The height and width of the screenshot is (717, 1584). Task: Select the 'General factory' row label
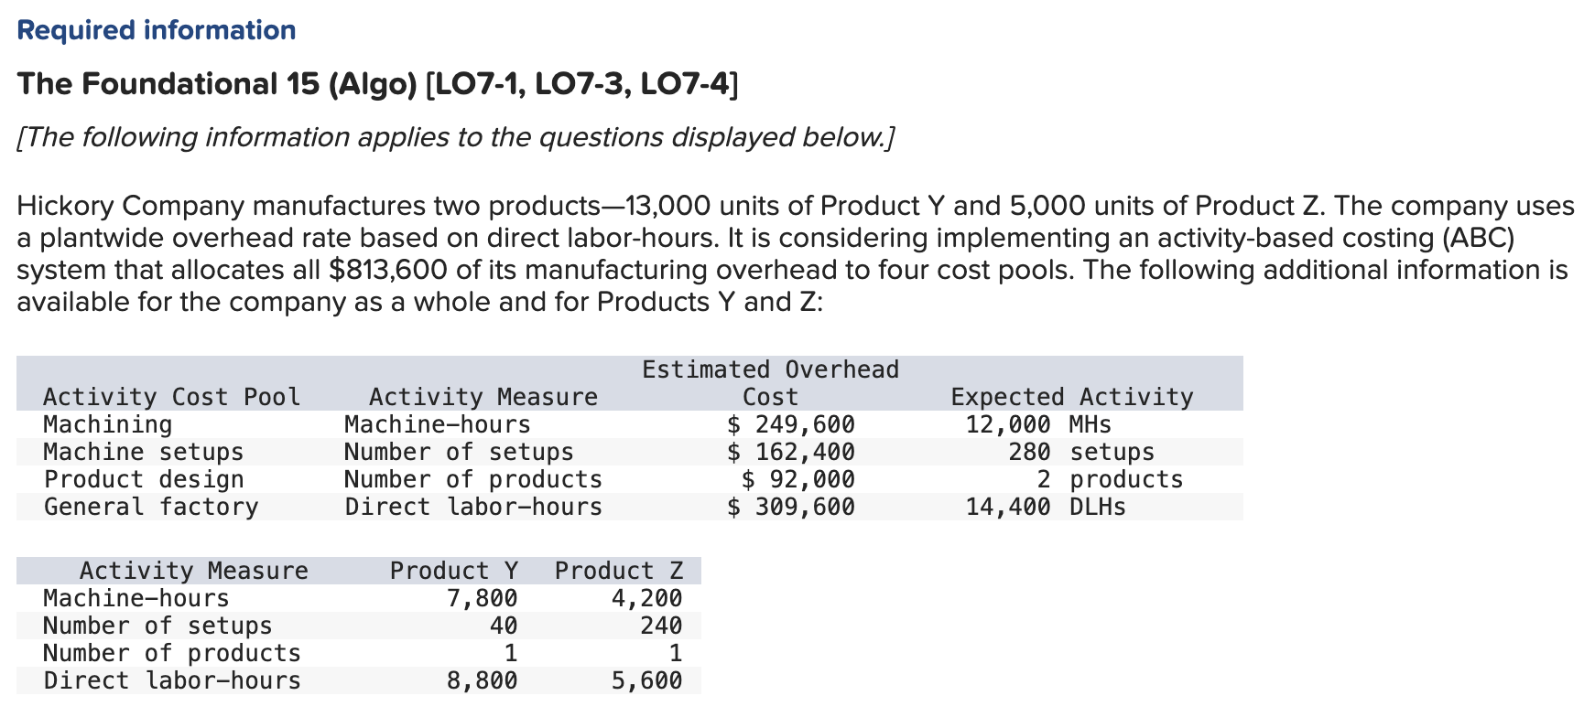[x=151, y=507]
